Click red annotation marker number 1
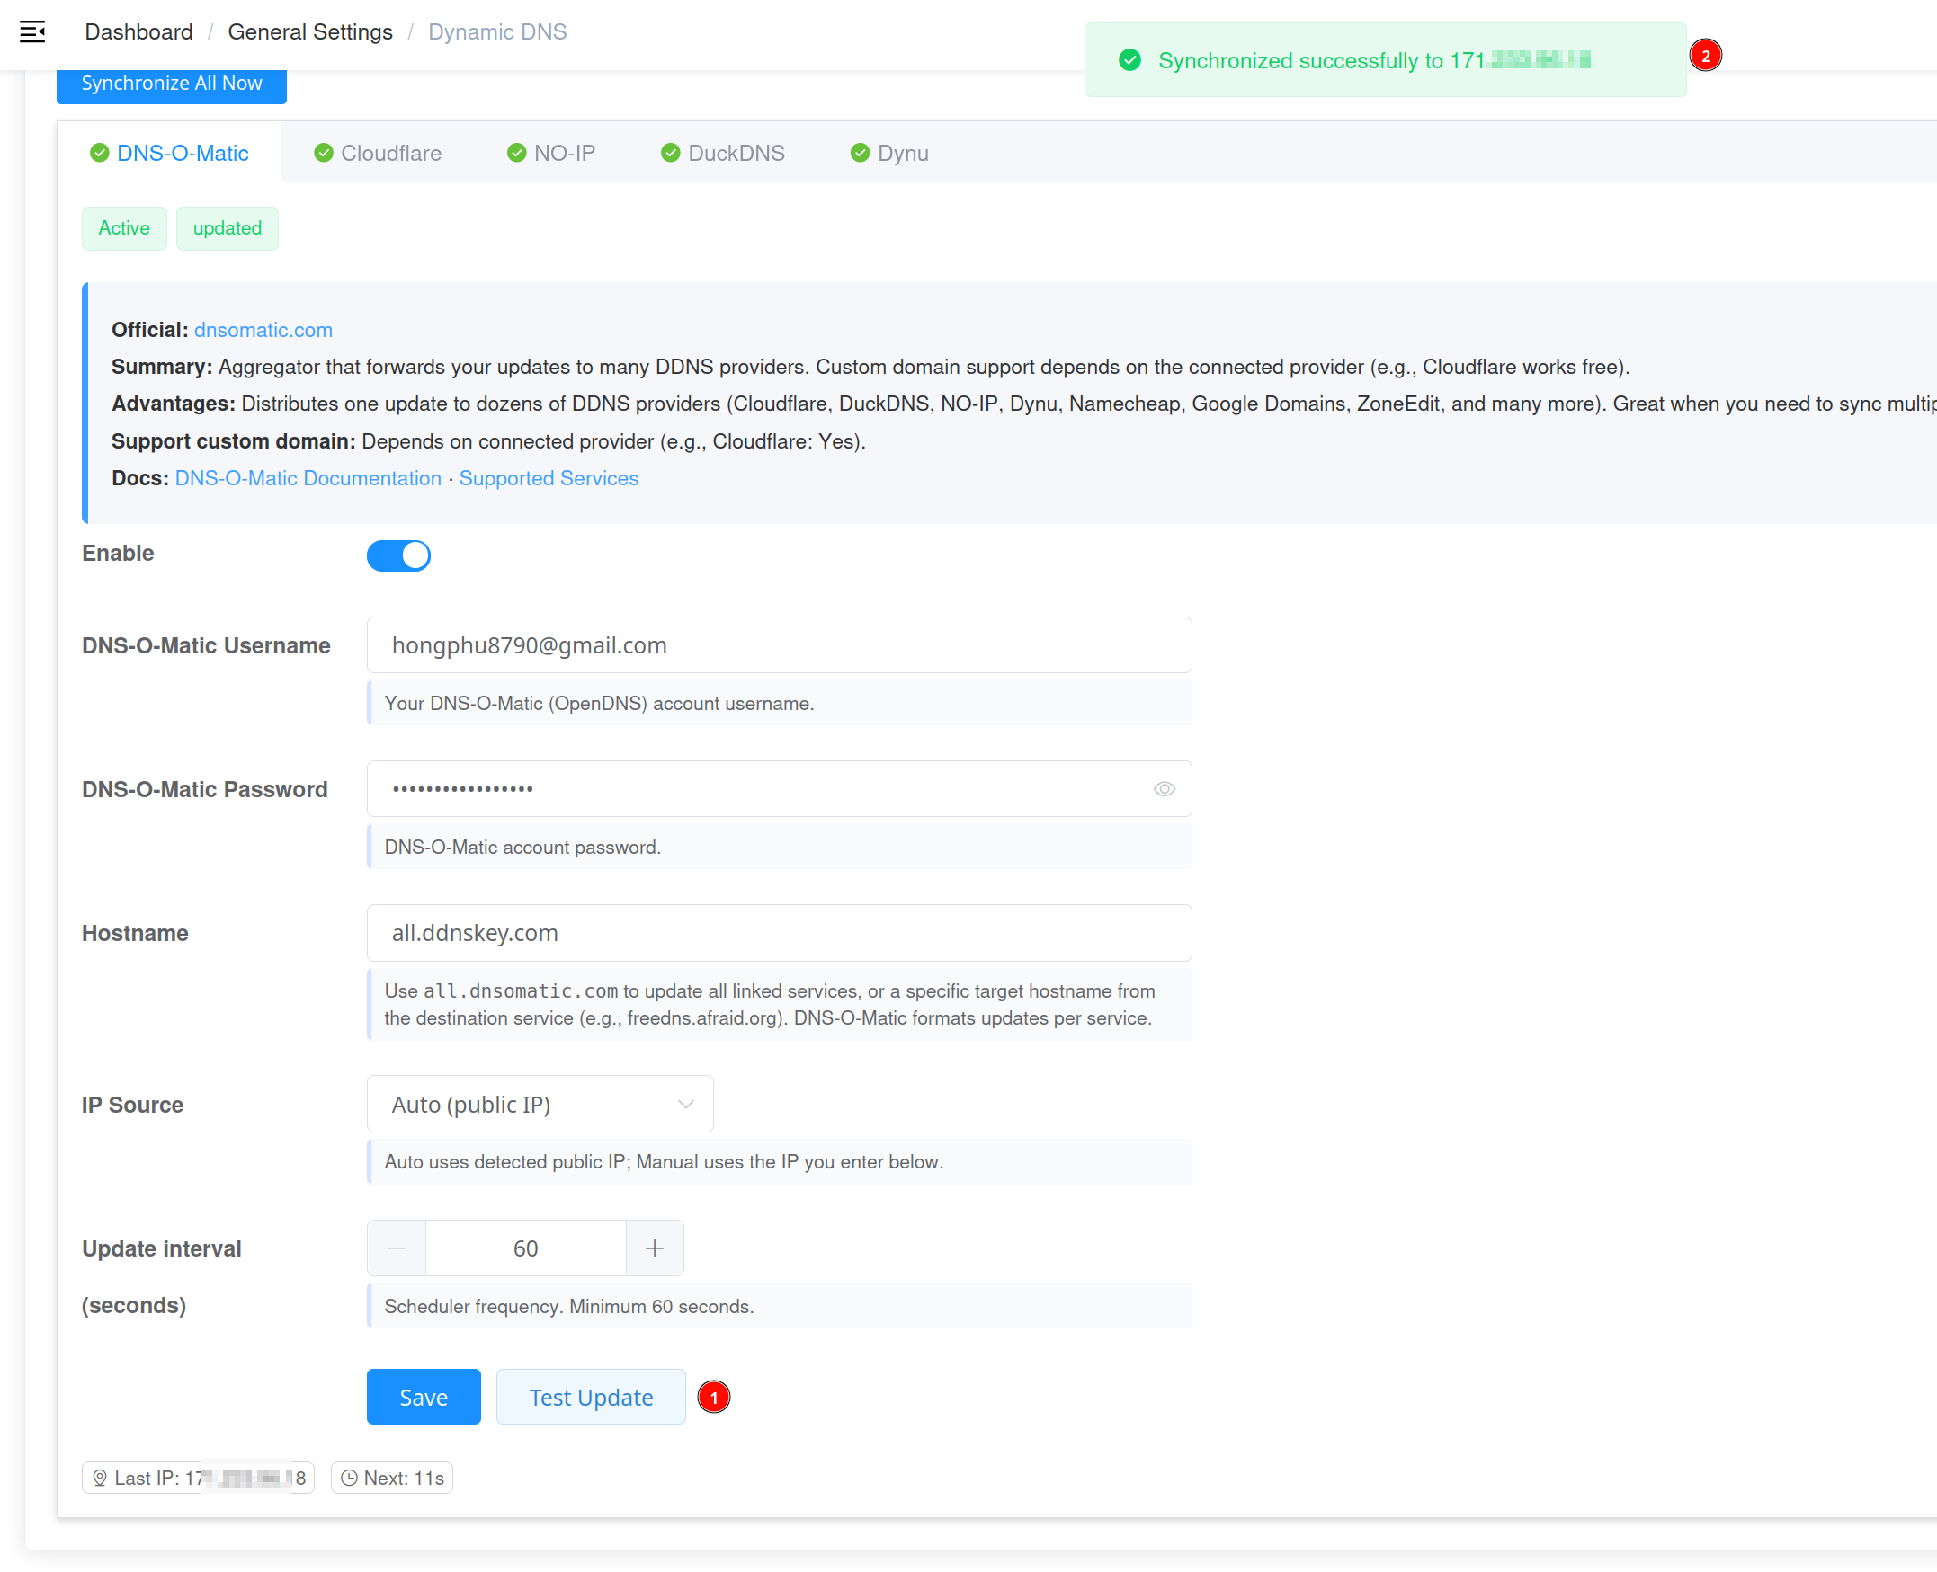This screenshot has height=1572, width=1937. [x=714, y=1398]
